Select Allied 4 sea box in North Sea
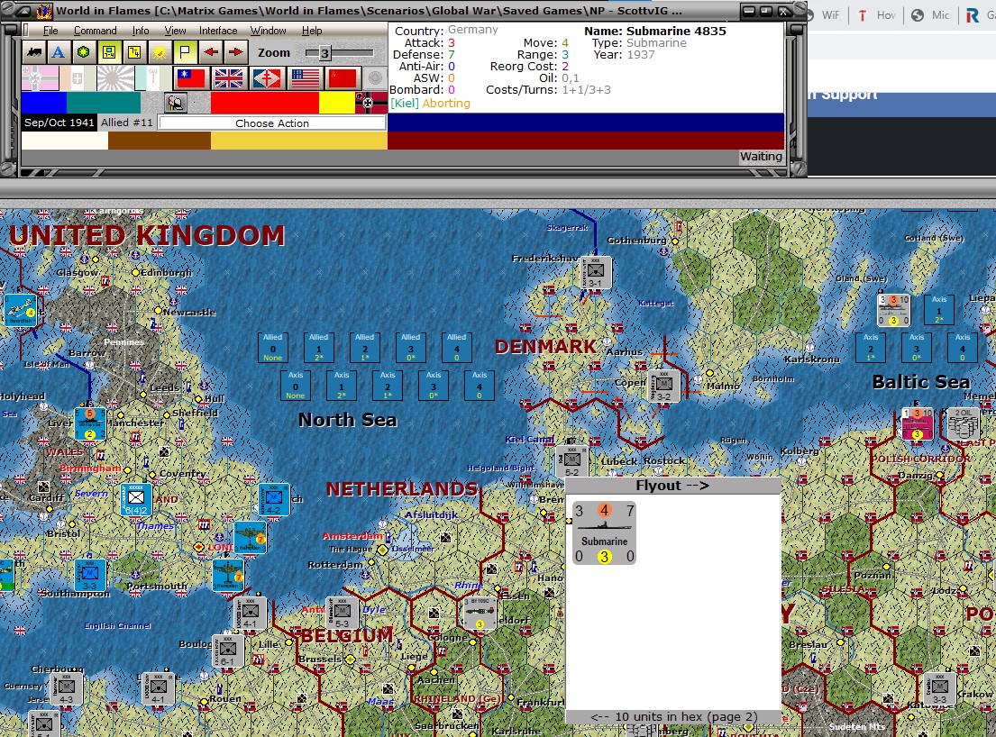Image resolution: width=996 pixels, height=737 pixels. point(456,347)
